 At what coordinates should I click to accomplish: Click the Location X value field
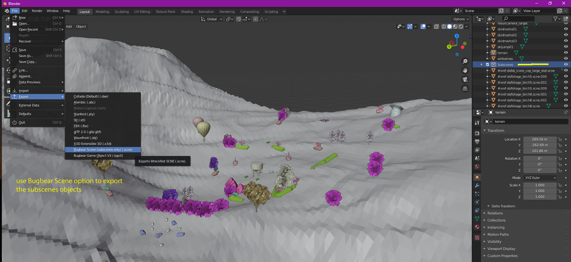[540, 139]
